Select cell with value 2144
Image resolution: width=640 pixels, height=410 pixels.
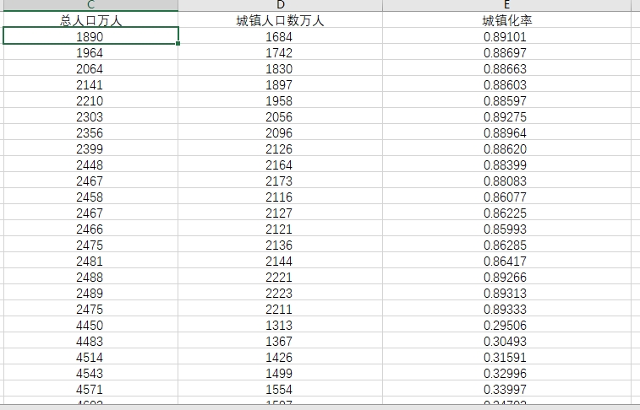(281, 261)
